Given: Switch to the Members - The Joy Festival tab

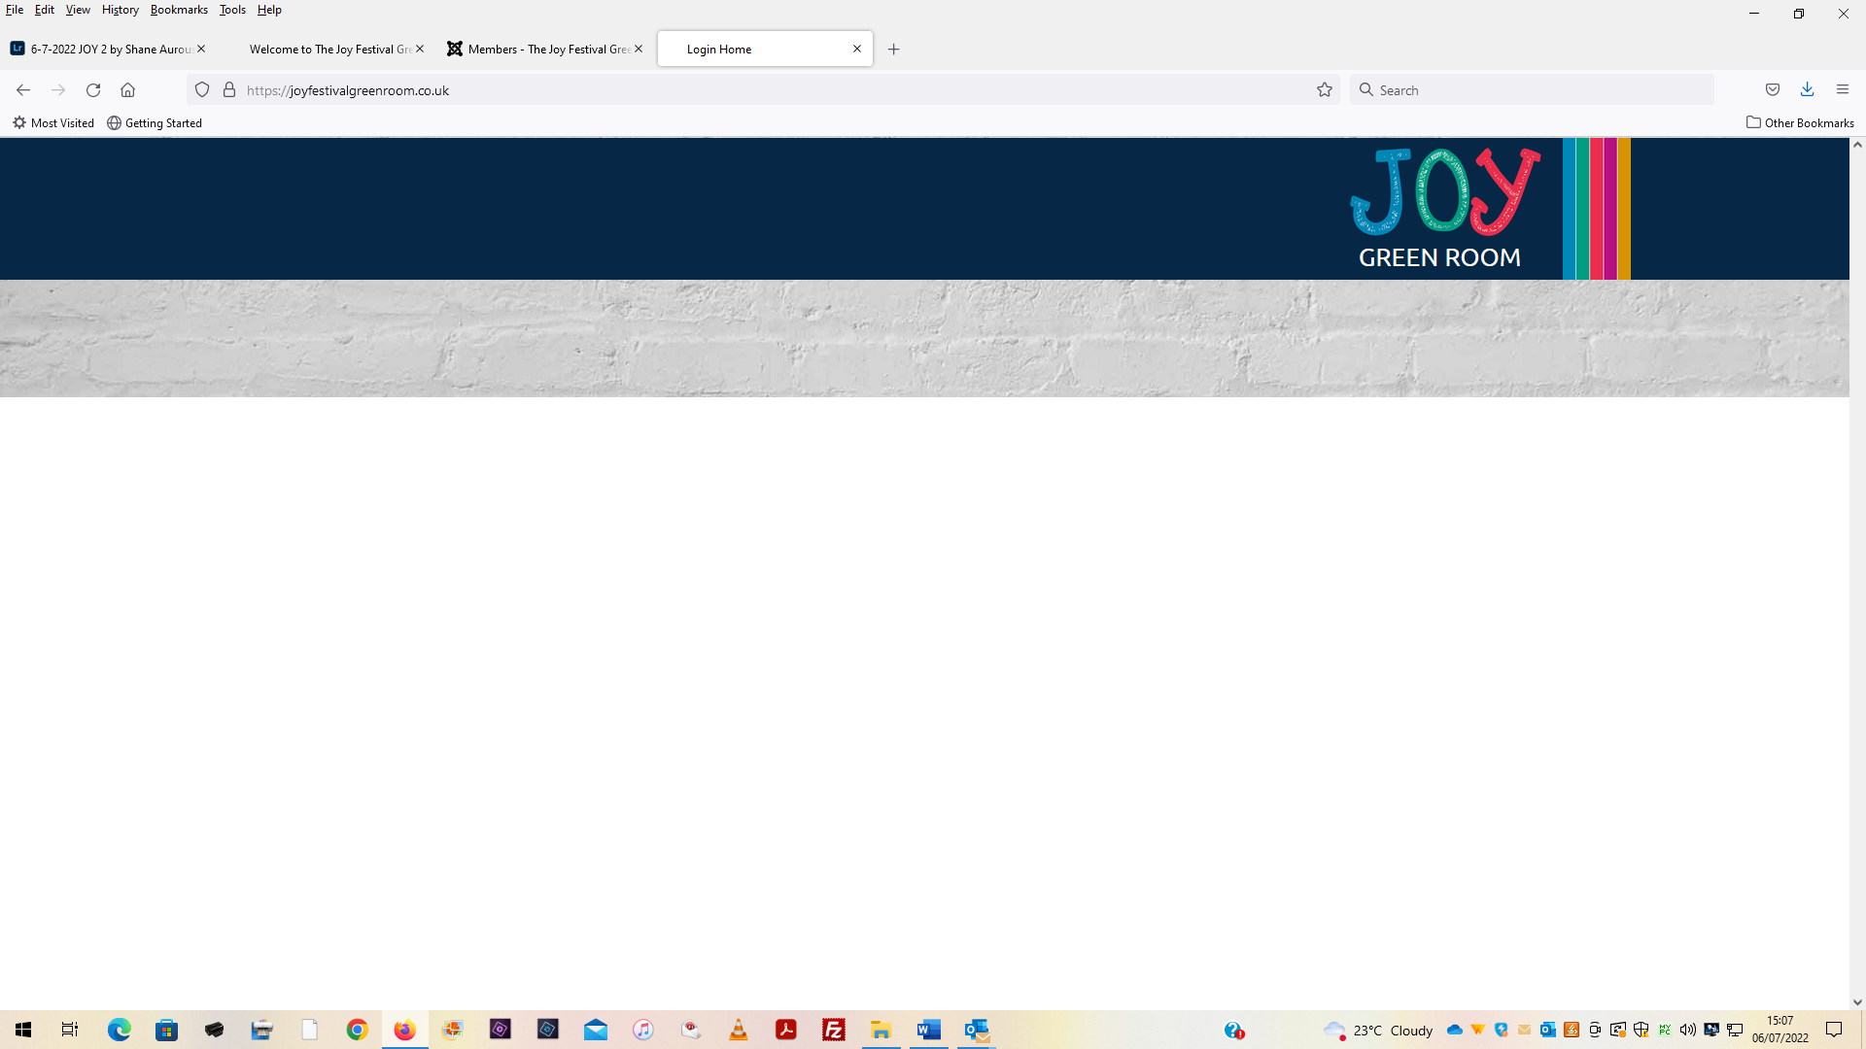Looking at the screenshot, I should 544,50.
